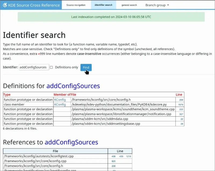The image size is (215, 171).
Task: Click the Line header in references table
Action: 120,151
